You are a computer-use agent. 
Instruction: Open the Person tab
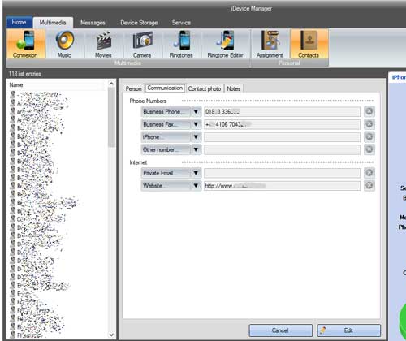[134, 88]
